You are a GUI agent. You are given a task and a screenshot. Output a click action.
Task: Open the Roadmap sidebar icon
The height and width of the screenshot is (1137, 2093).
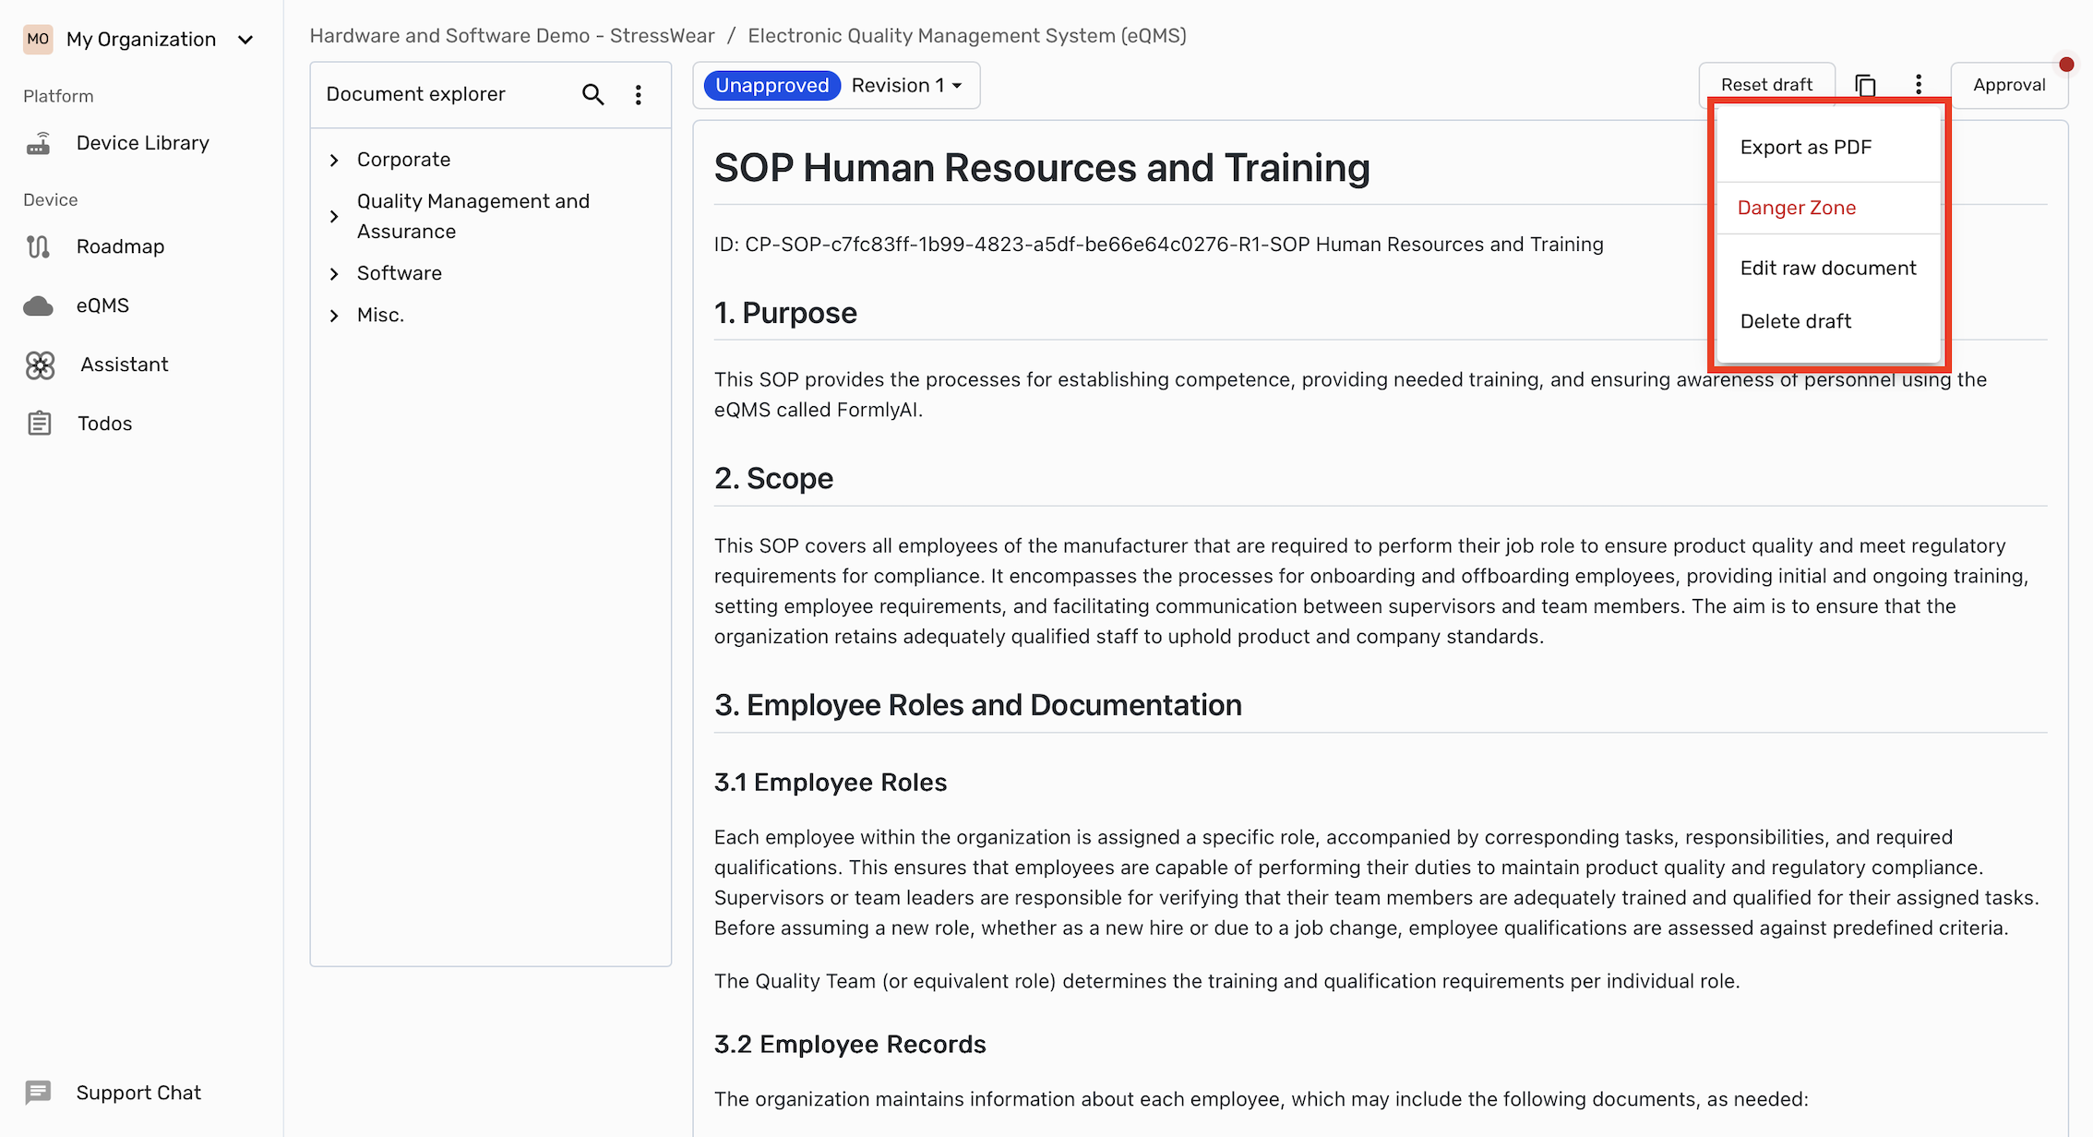pyautogui.click(x=39, y=246)
